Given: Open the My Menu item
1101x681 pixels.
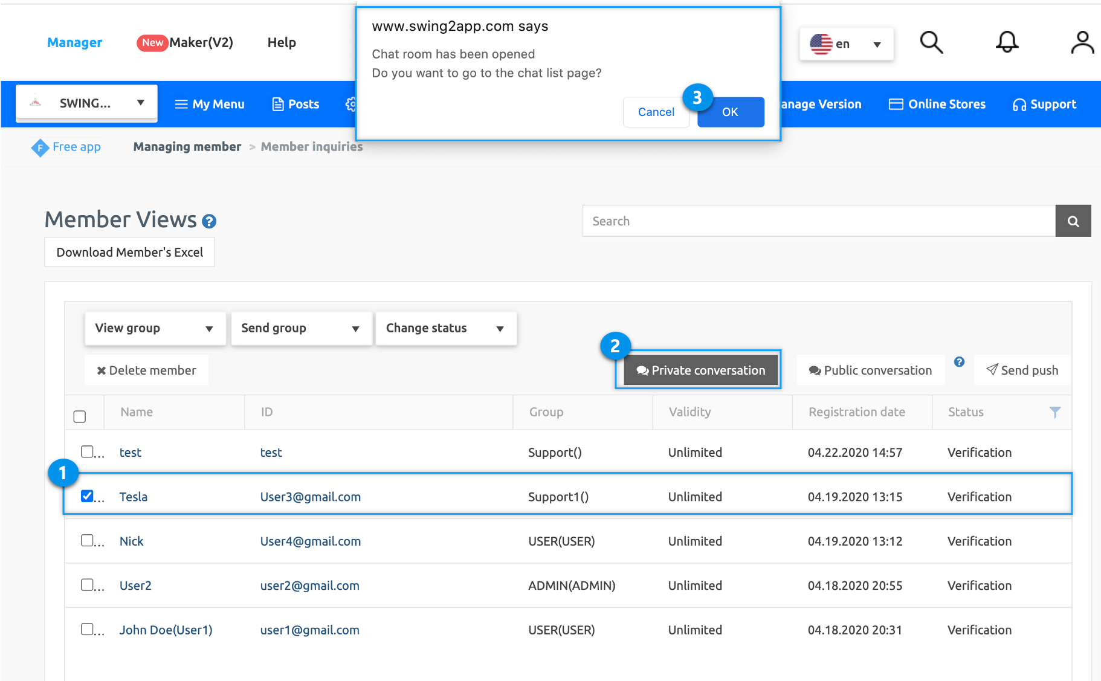Looking at the screenshot, I should point(210,104).
